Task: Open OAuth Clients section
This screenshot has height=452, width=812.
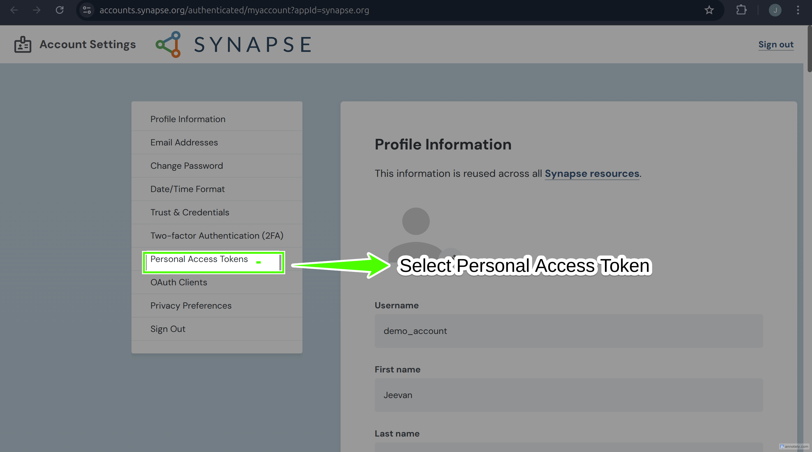Action: point(179,282)
